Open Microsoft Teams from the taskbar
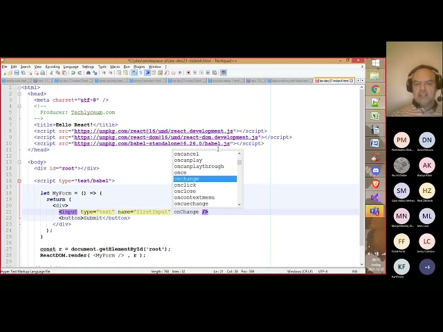This screenshot has width=443, height=332. coord(375,210)
